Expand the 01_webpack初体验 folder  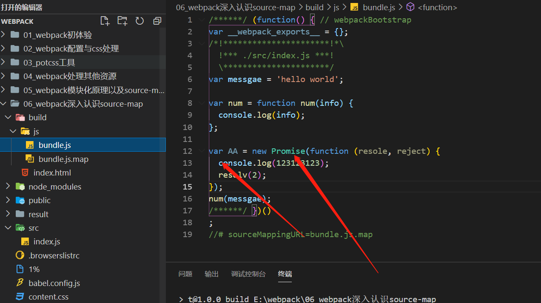(x=57, y=35)
